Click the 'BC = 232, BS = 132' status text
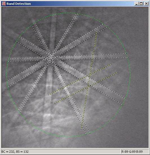 coord(15,152)
